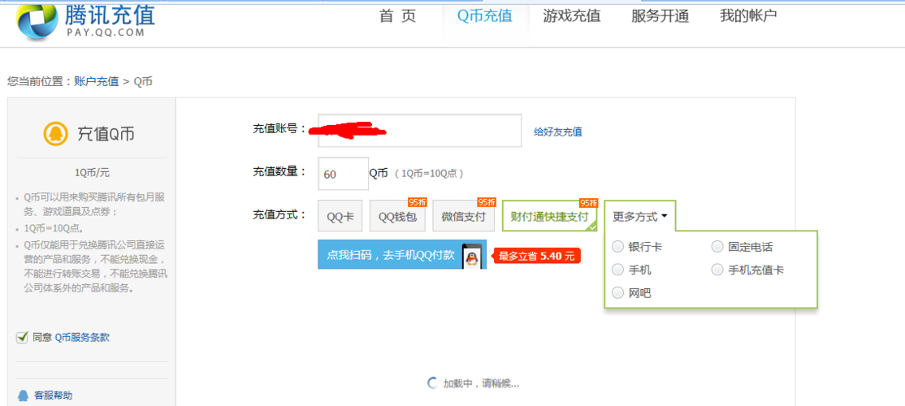Switch to the Q币充值 tab

485,16
